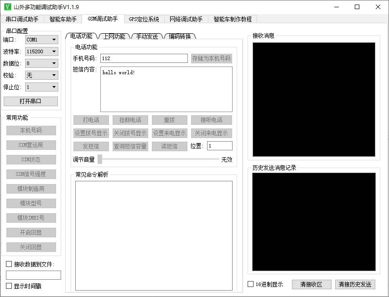The width and height of the screenshot is (389, 297).
Task: Switch to 串口调试助手 tab
Action: click(x=22, y=19)
